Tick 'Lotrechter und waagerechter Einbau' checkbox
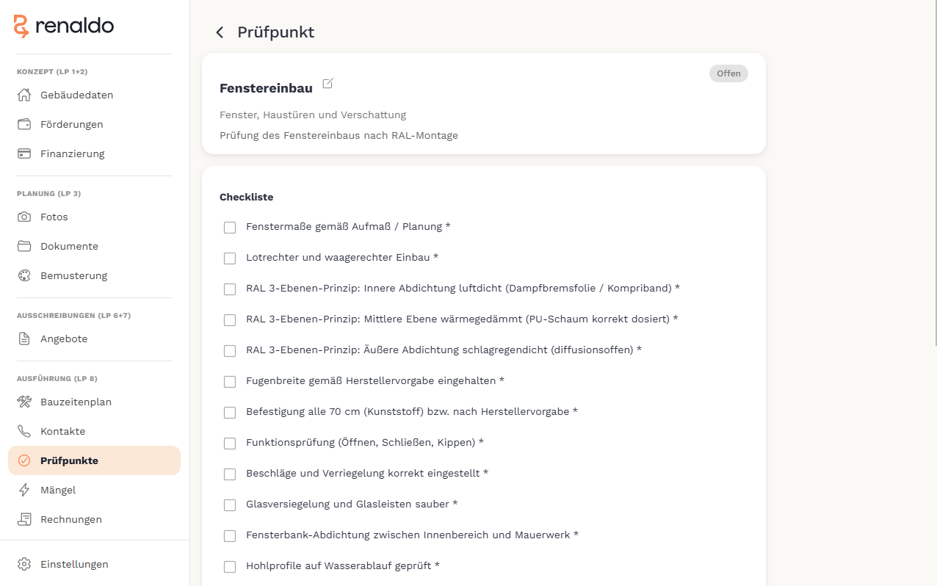 (230, 258)
